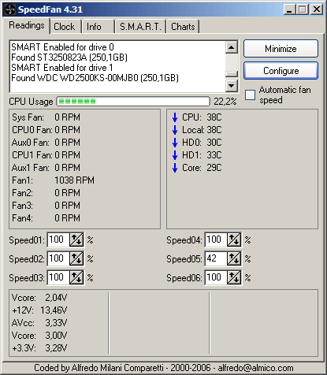Click the Speed01 up/down spinner arrows
Viewport: 327px width, 375px height.
pyautogui.click(x=76, y=239)
